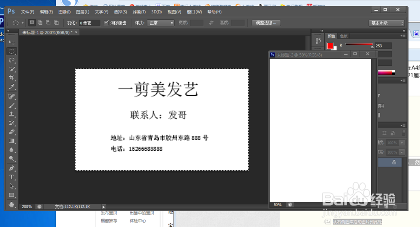
Task: Select the Clone Stamp tool
Action: pos(11,114)
